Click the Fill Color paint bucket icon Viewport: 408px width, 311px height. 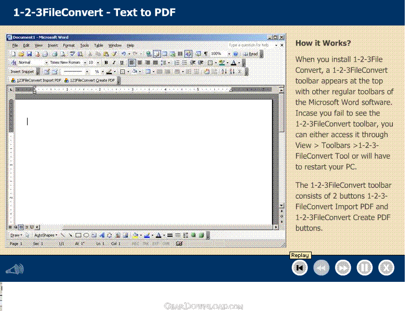135,235
